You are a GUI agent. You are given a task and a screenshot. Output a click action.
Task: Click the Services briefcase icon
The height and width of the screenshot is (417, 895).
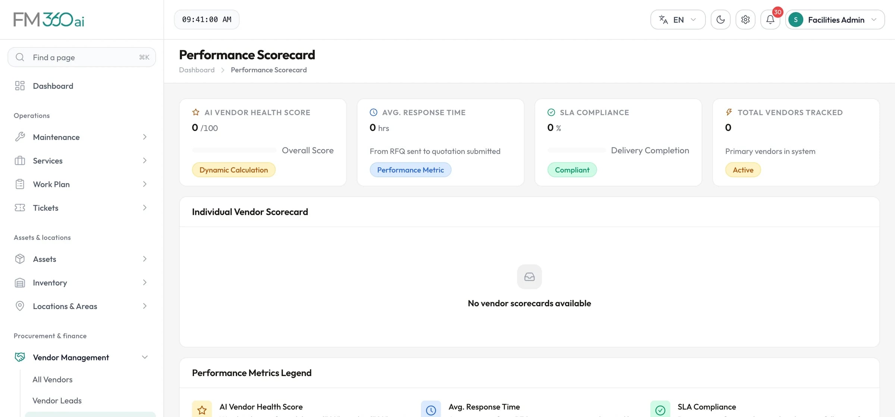20,160
